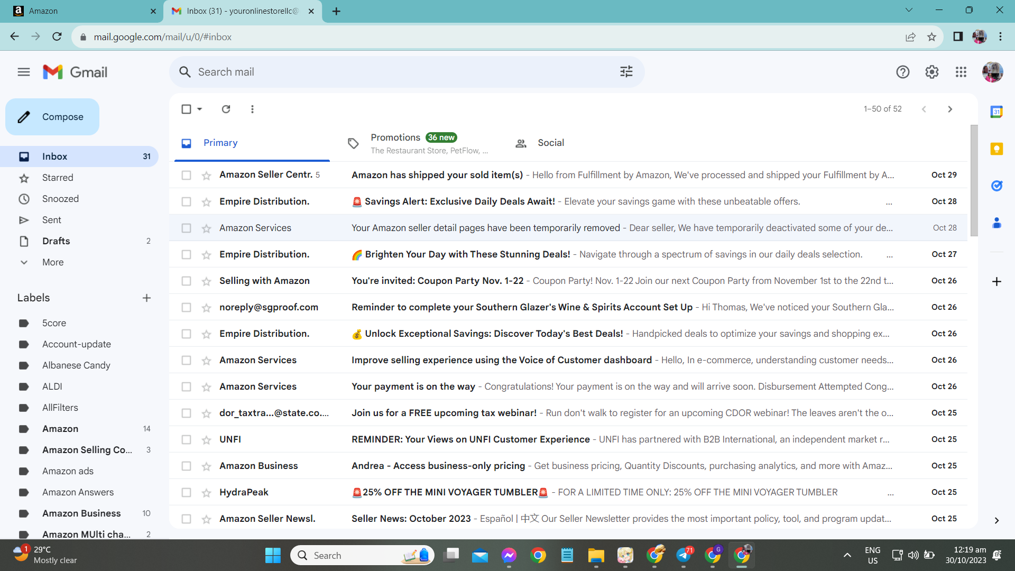Select the FREE tax webinar email checkbox
Image resolution: width=1015 pixels, height=571 pixels.
186,413
